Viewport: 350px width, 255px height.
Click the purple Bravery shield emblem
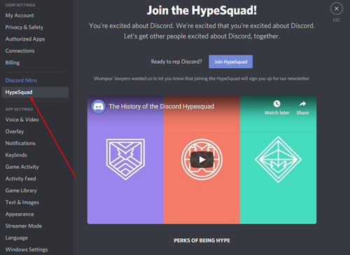click(125, 159)
